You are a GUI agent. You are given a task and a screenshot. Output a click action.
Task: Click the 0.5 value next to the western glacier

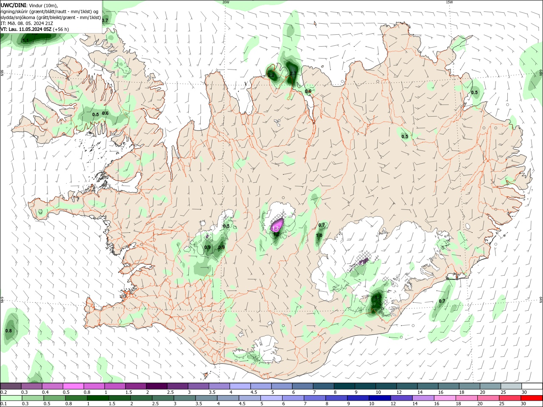coord(226,226)
